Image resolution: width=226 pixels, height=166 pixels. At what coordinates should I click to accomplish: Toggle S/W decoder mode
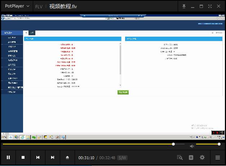click(x=122, y=158)
